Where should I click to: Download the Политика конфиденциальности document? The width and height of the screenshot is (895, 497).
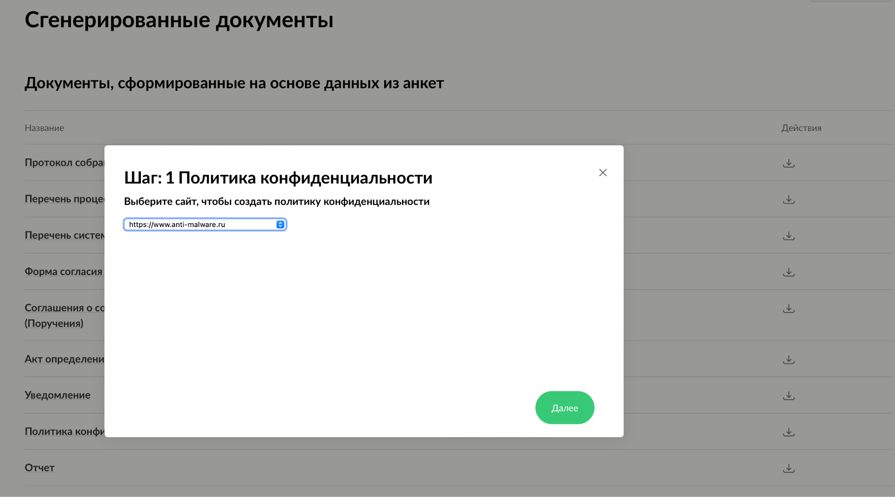788,432
